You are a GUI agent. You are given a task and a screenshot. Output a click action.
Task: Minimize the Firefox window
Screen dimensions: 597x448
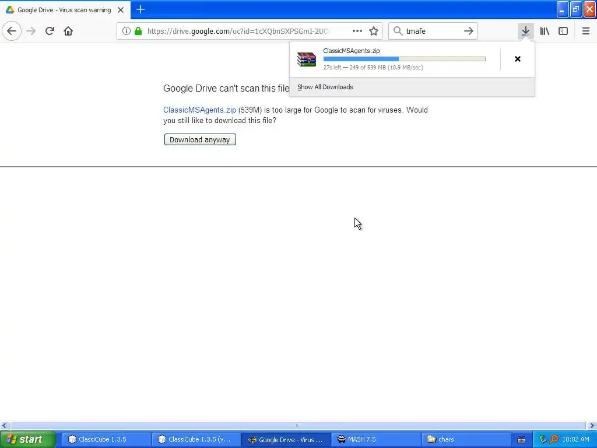click(563, 9)
